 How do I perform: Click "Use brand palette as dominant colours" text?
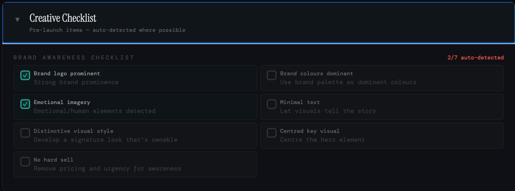pos(348,82)
